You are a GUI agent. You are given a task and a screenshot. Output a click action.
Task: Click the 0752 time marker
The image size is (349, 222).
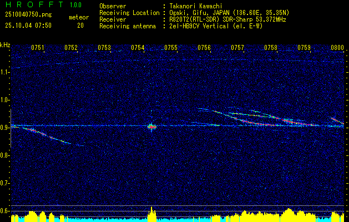[71, 48]
